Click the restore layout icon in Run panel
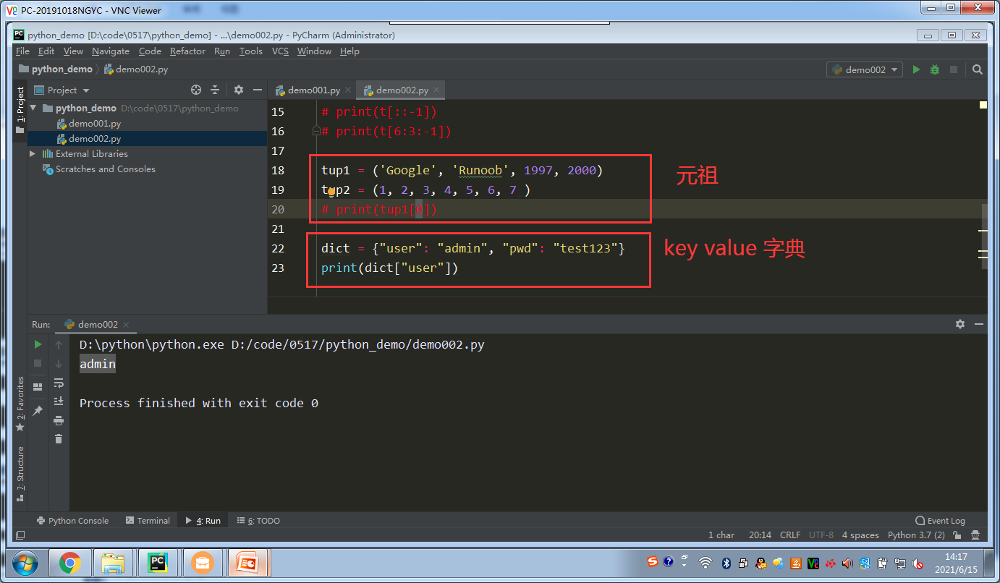 38,387
